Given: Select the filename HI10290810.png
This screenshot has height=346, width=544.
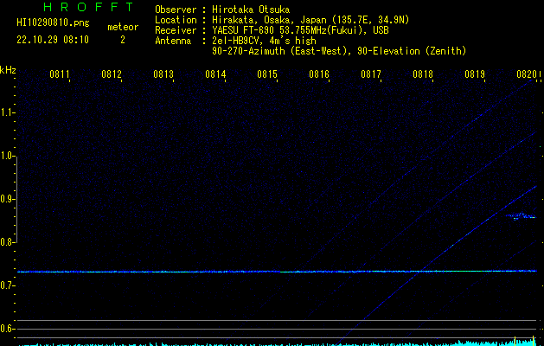Looking at the screenshot, I should point(53,23).
